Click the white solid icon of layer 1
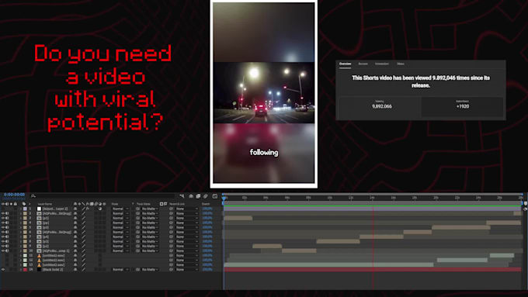 pos(39,209)
